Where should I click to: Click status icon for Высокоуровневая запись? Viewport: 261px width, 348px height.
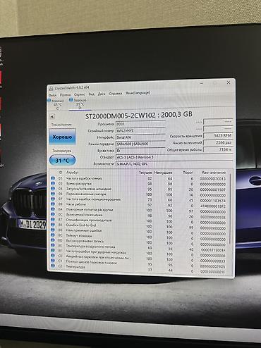pyautogui.click(x=53, y=240)
